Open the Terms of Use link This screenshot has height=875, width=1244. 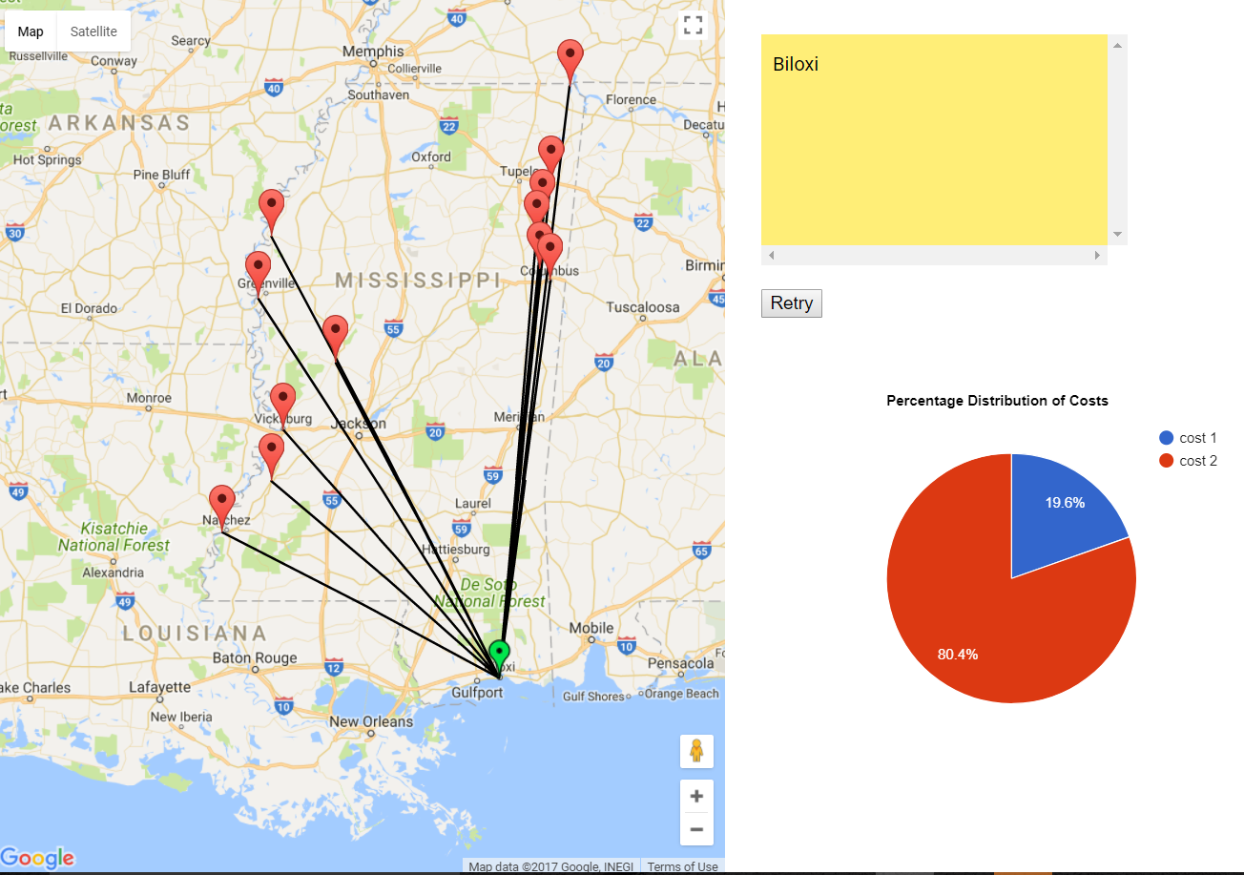click(682, 866)
